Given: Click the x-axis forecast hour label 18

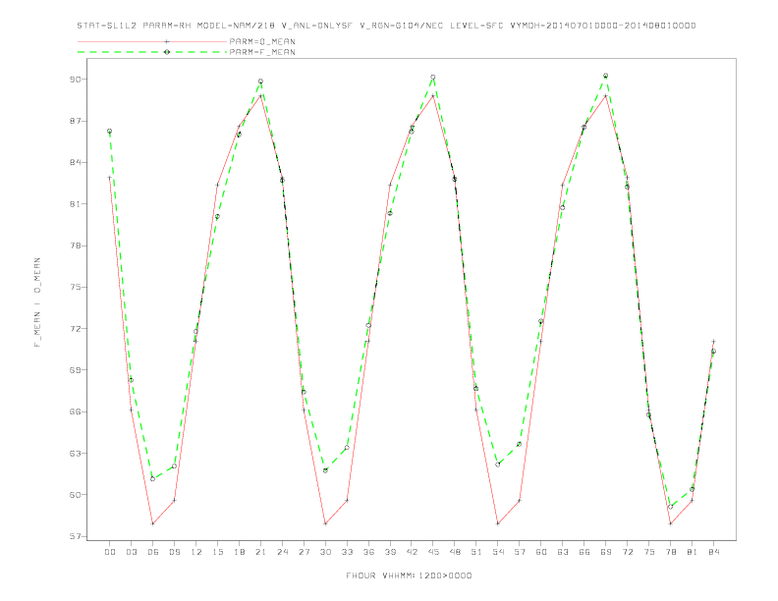Looking at the screenshot, I should click(x=239, y=552).
